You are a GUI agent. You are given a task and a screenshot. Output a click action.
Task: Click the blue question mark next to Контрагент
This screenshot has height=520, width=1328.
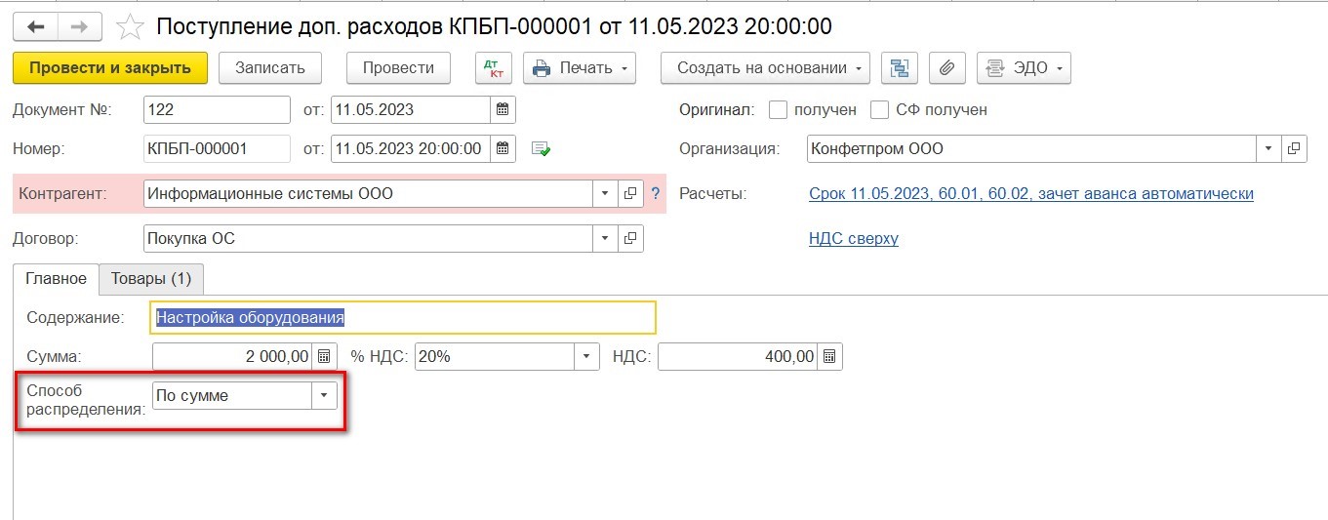pos(656,193)
